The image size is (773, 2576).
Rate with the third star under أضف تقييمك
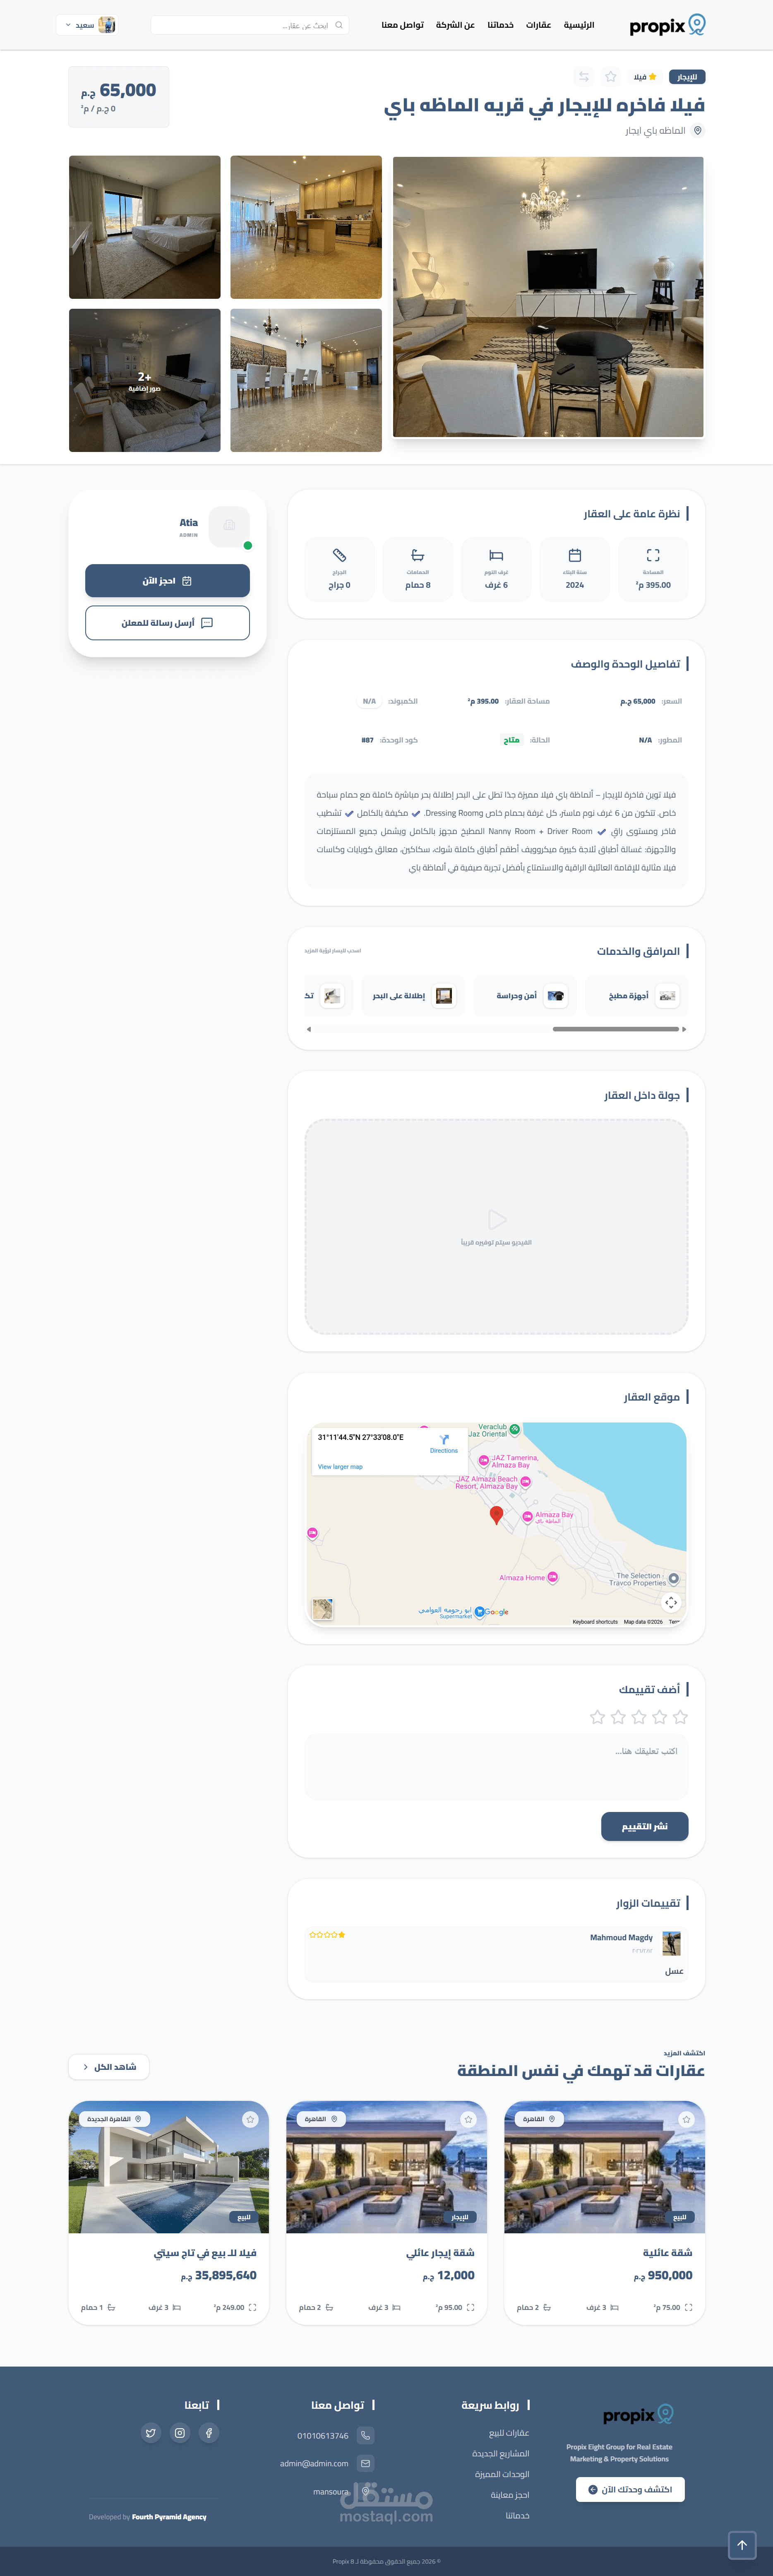[639, 1717]
